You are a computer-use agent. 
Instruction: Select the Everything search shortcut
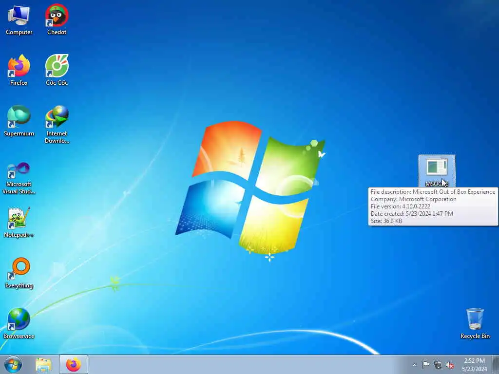coord(19,273)
